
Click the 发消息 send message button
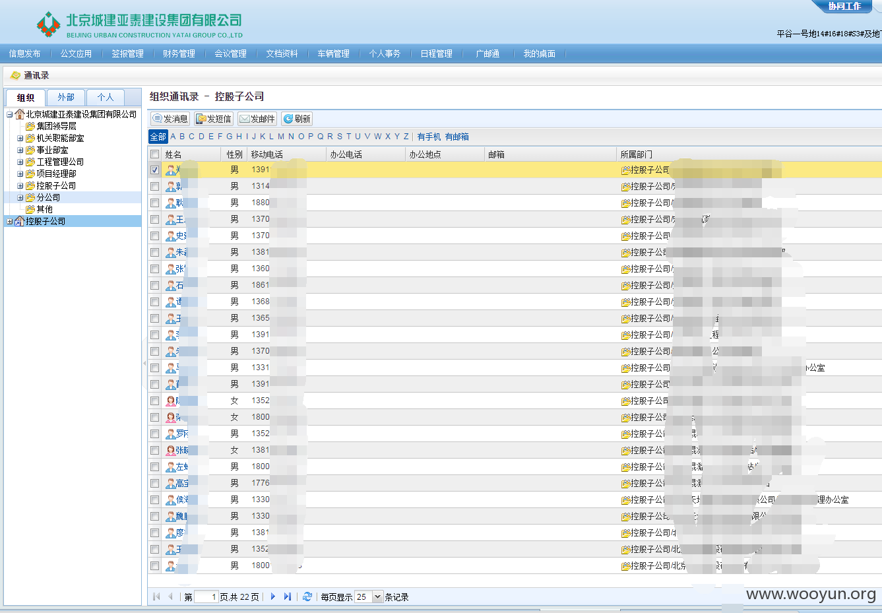[x=170, y=119]
